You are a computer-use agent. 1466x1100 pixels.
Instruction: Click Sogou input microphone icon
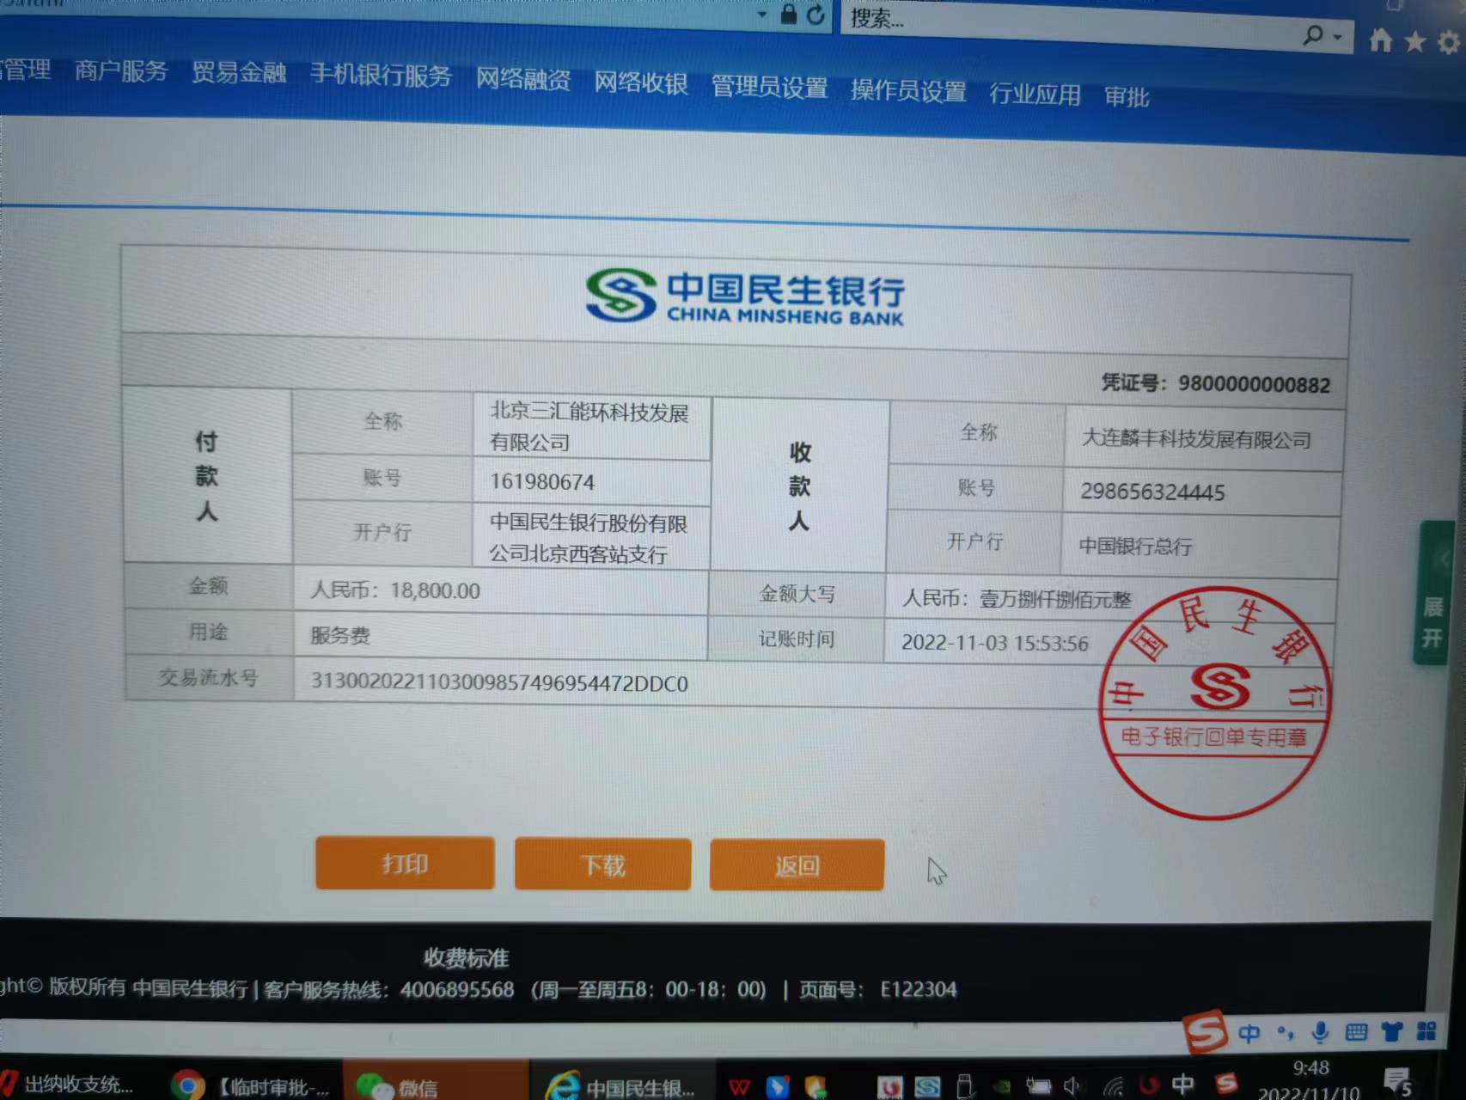point(1321,1032)
